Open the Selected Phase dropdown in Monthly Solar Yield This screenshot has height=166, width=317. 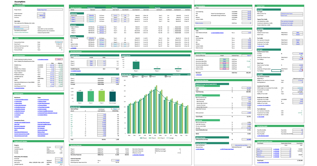click(x=115, y=109)
